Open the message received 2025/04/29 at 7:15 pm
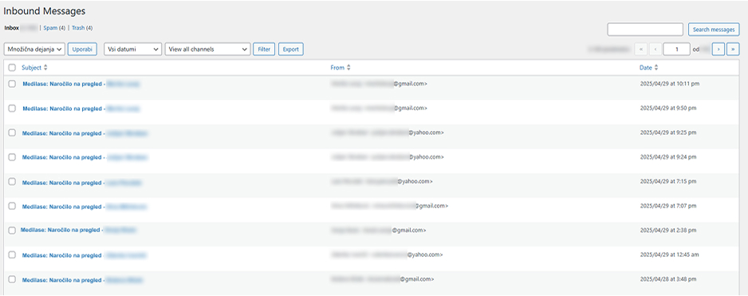Viewport: 748px width, 296px height. (82, 183)
